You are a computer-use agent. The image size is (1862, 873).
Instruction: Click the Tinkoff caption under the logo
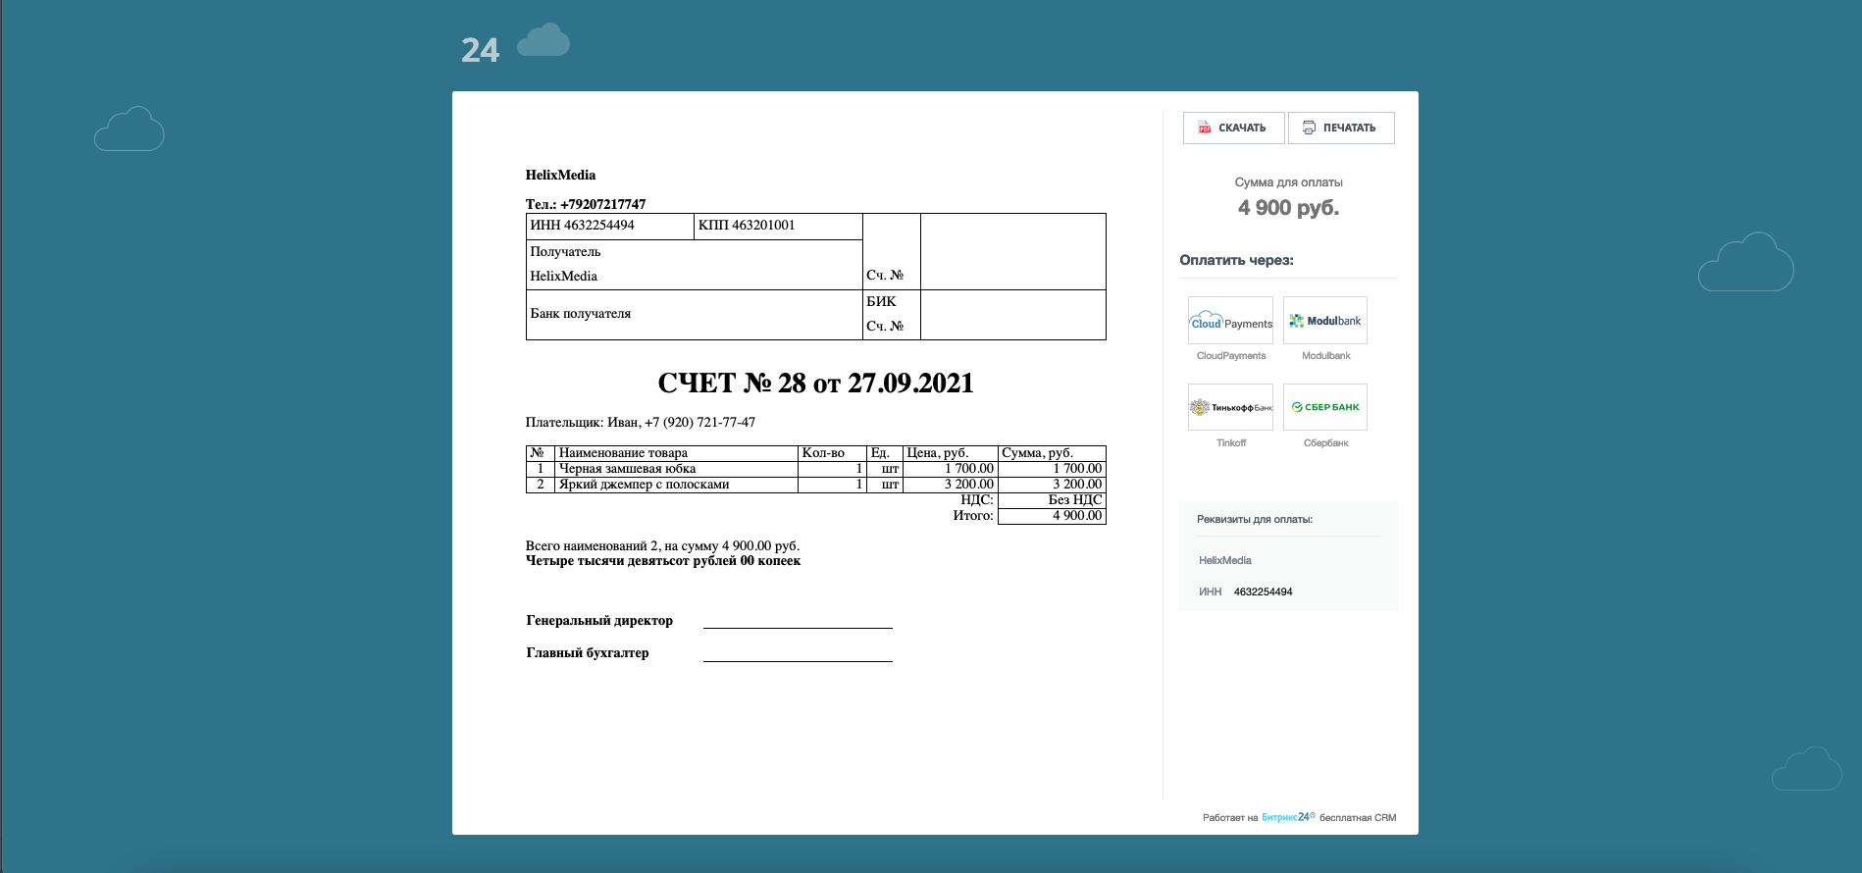tap(1230, 443)
